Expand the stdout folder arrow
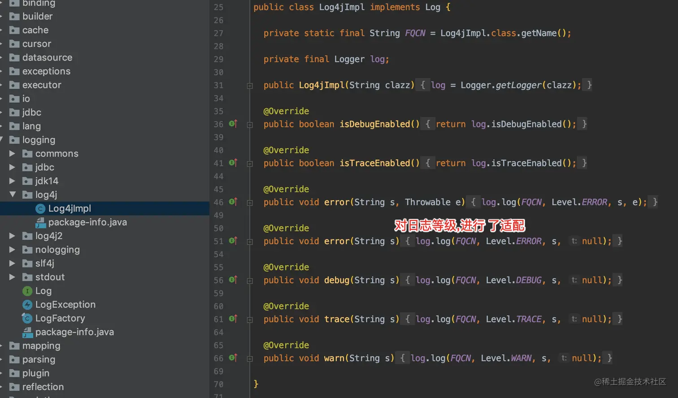Image resolution: width=678 pixels, height=398 pixels. pyautogui.click(x=13, y=277)
